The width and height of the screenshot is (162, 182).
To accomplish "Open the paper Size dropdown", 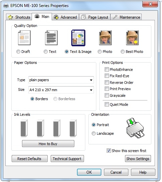I will click(61, 90).
